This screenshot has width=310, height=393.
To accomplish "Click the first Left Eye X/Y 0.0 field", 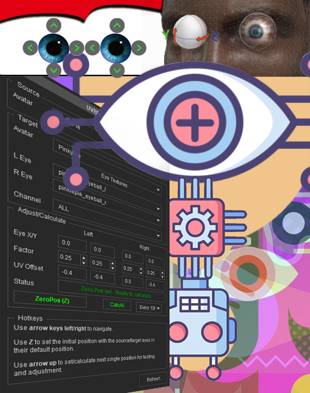I will pos(72,244).
